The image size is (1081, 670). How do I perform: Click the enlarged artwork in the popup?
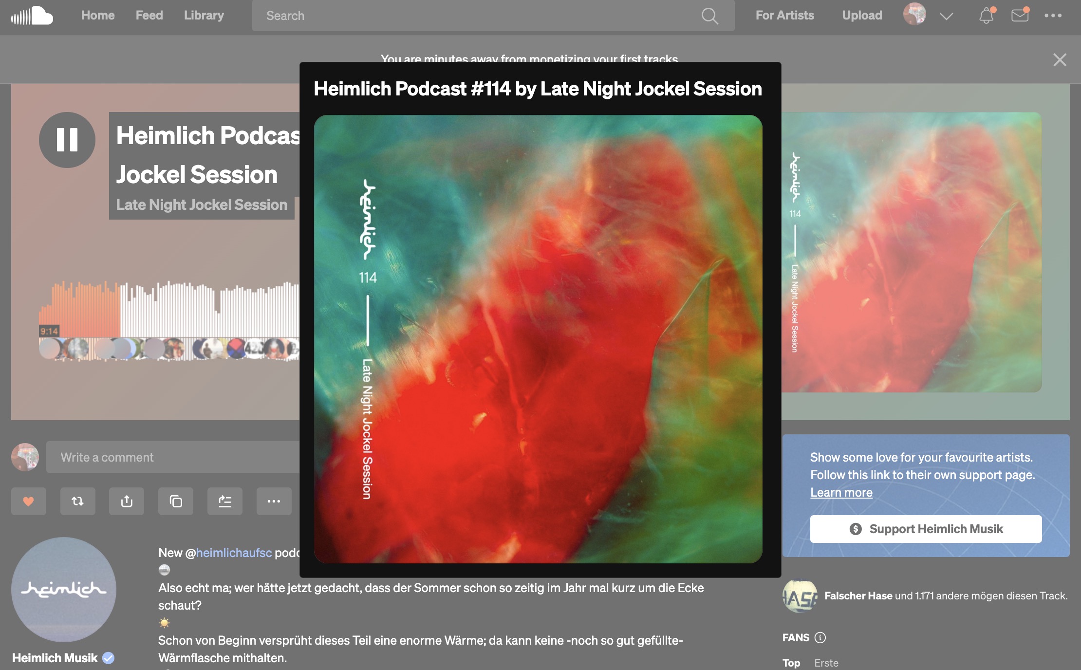coord(538,339)
